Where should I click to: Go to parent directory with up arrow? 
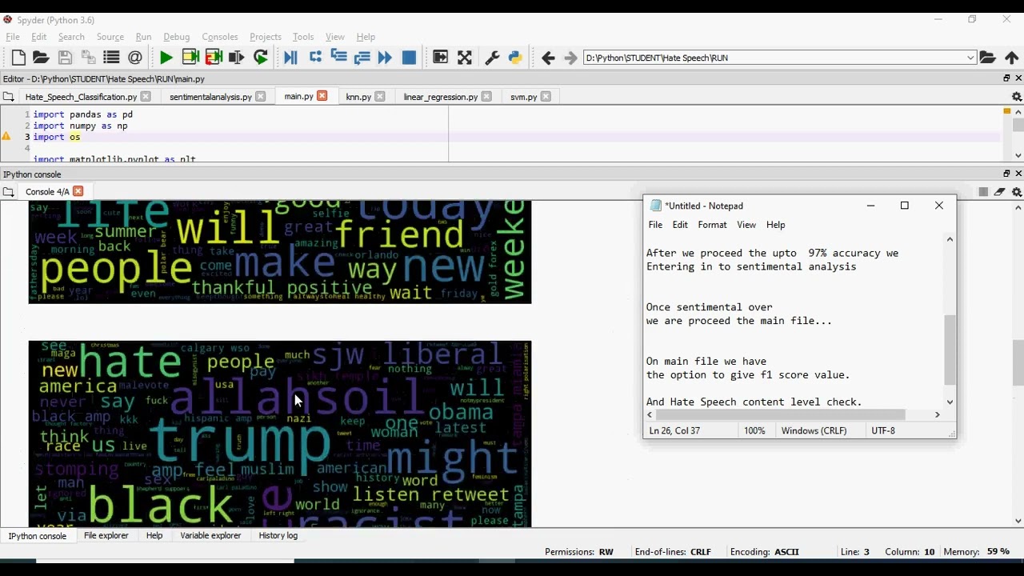(1011, 58)
